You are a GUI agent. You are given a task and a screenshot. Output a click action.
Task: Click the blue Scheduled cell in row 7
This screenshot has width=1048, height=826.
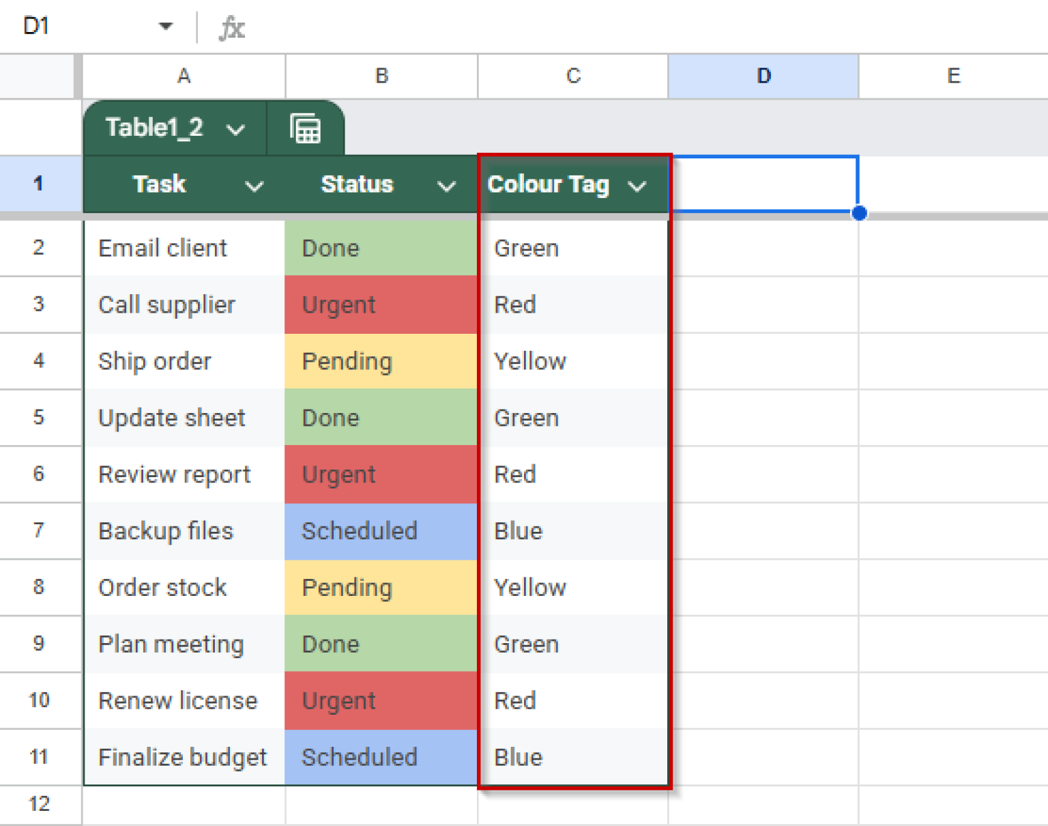pos(381,530)
